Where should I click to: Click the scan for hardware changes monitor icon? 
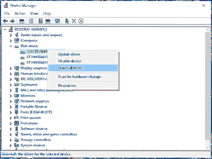(x=57, y=21)
